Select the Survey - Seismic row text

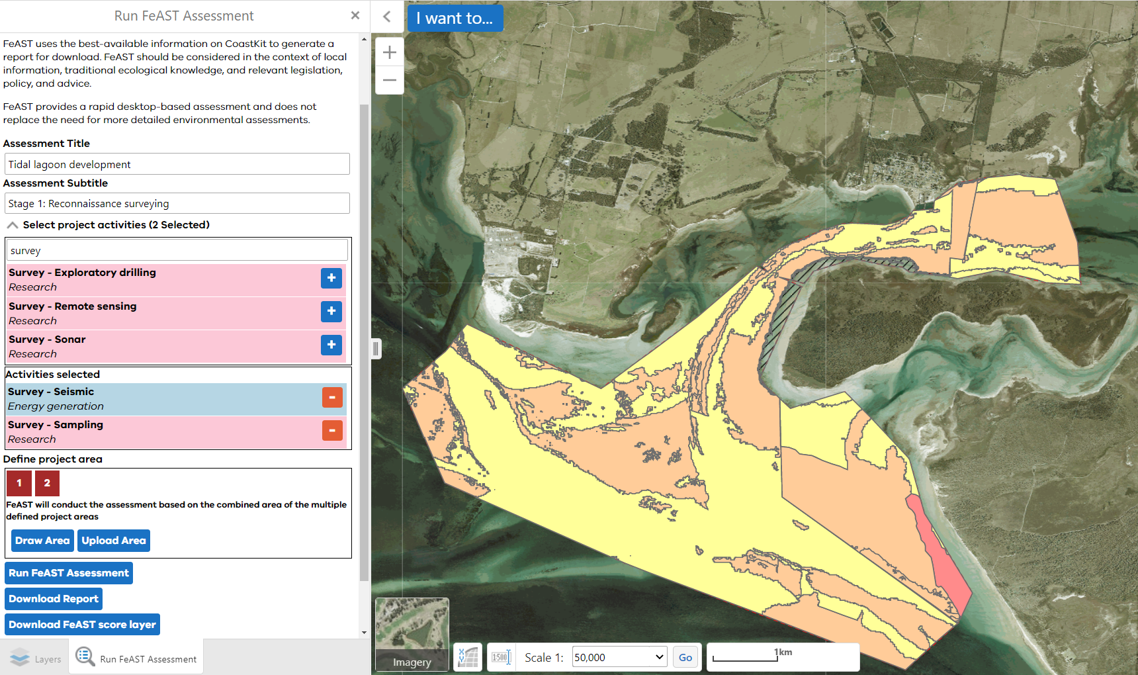coord(51,392)
